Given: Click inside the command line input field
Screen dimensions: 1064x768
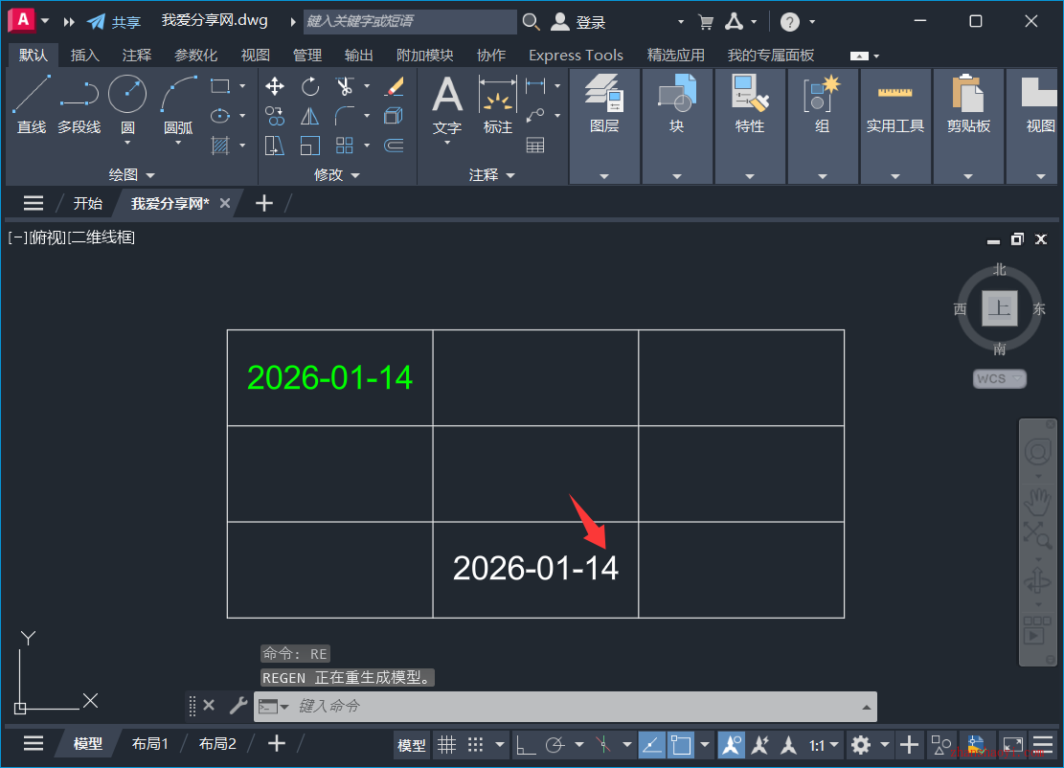Looking at the screenshot, I should (575, 706).
